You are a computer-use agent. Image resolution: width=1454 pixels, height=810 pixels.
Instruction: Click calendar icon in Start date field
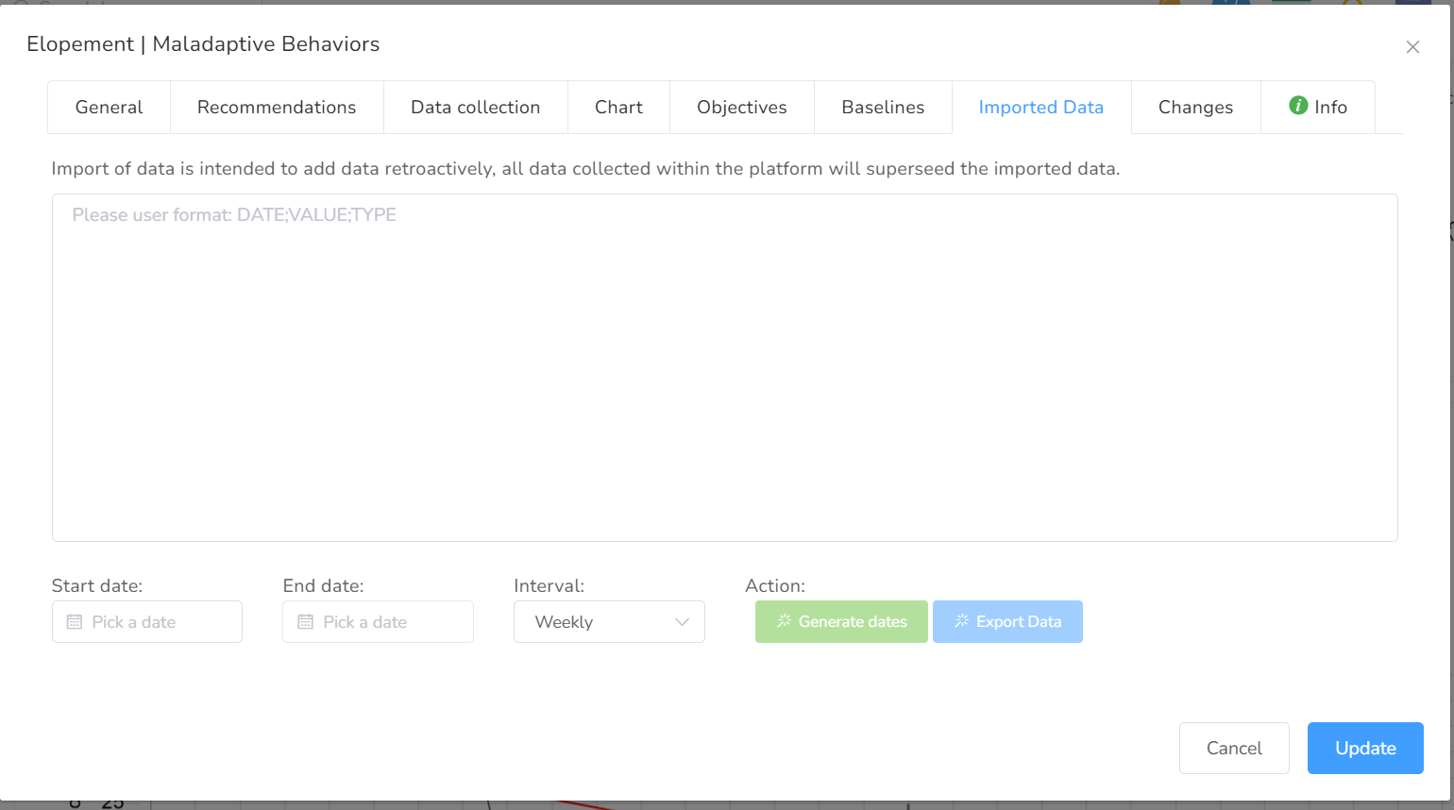tap(75, 622)
